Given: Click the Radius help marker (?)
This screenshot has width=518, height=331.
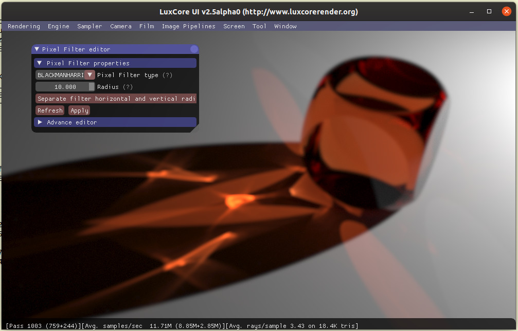Looking at the screenshot, I should pyautogui.click(x=128, y=87).
